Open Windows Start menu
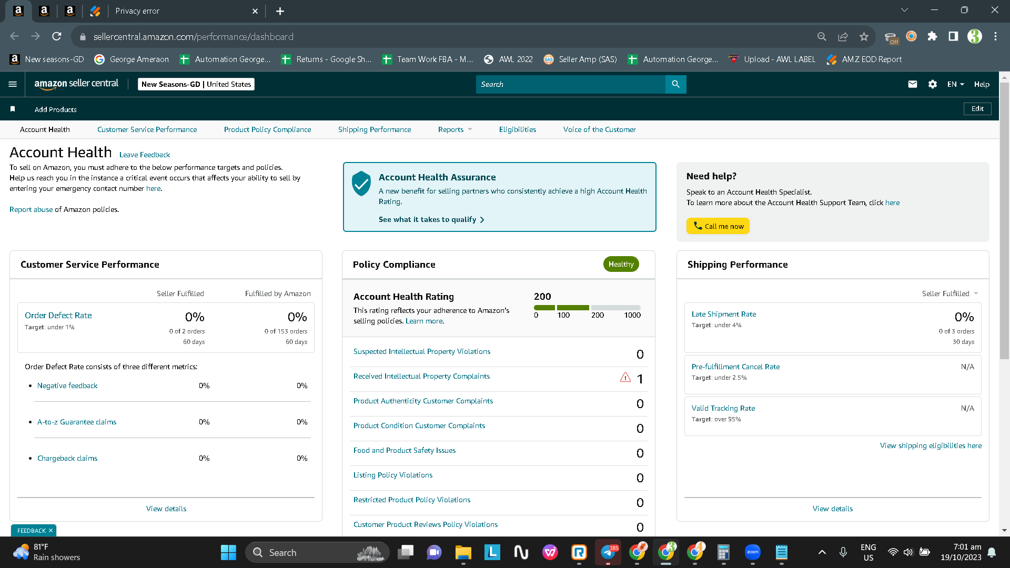Screen dimensions: 1010x568 pyautogui.click(x=228, y=552)
